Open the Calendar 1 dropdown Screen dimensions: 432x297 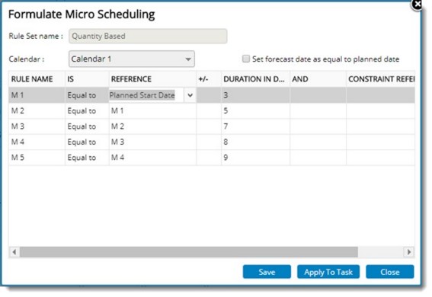(132, 59)
